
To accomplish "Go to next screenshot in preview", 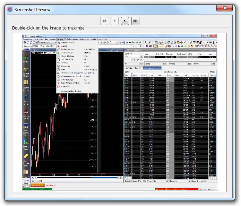I will click(x=125, y=21).
